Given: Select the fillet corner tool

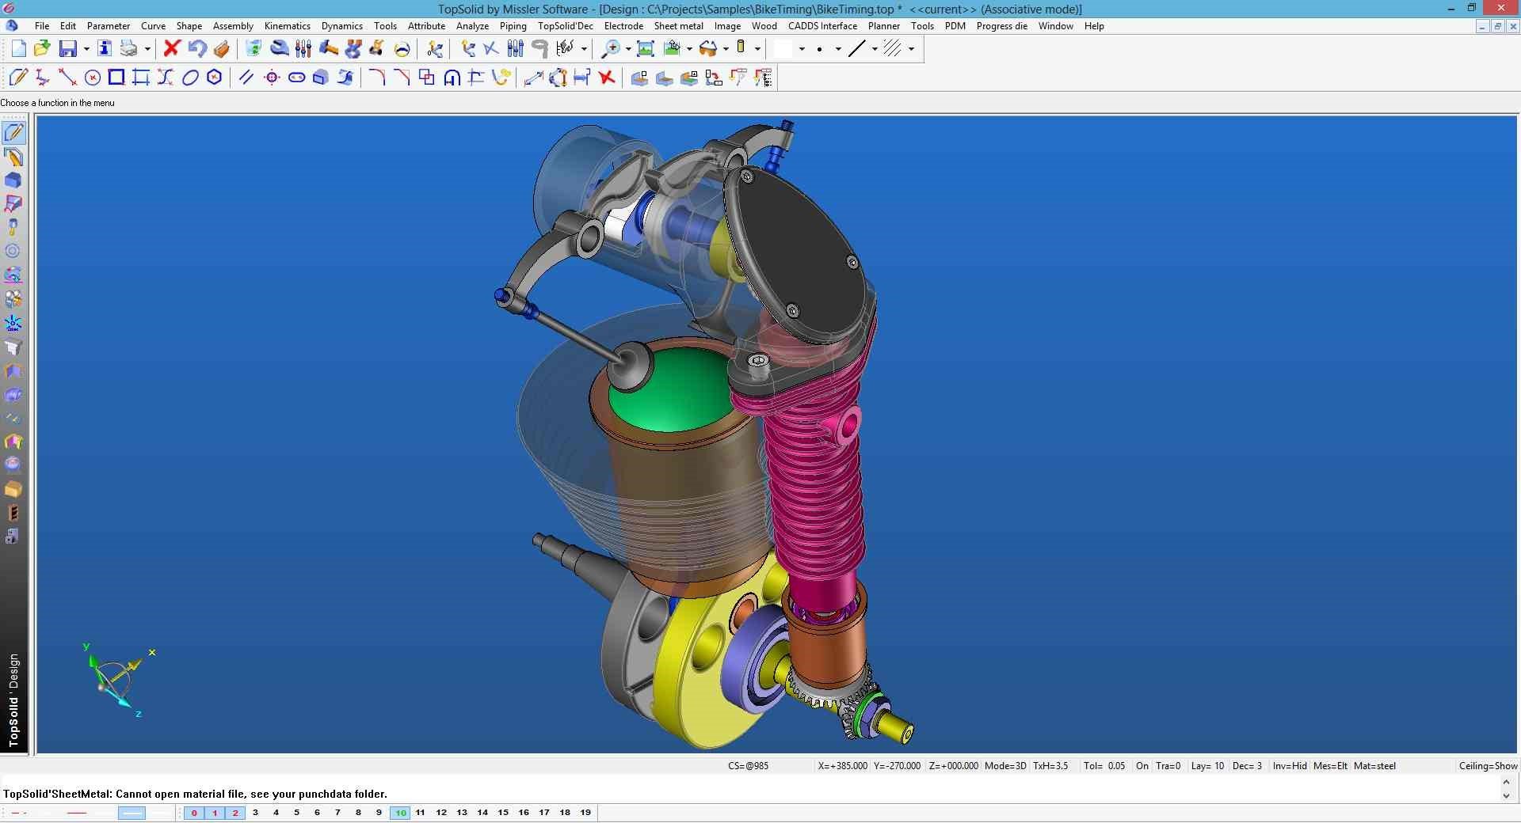Looking at the screenshot, I should pyautogui.click(x=377, y=78).
